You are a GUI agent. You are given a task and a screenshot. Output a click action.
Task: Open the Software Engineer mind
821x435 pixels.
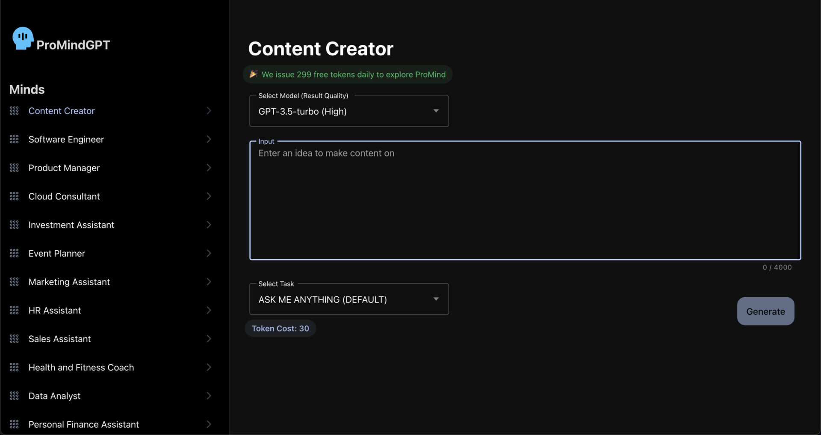pos(66,139)
